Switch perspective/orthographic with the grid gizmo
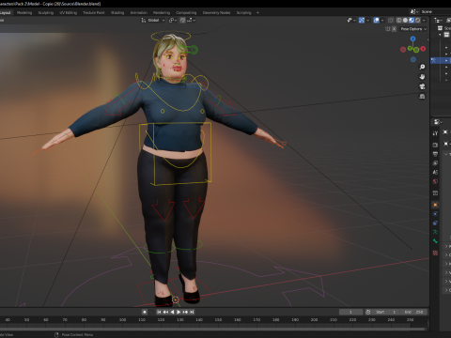 tap(422, 96)
